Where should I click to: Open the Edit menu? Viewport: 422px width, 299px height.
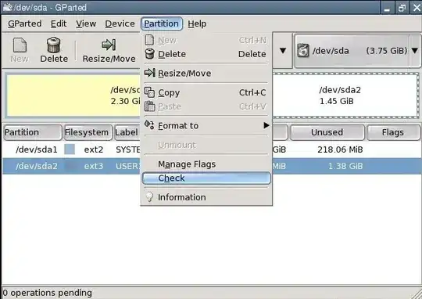pyautogui.click(x=59, y=23)
